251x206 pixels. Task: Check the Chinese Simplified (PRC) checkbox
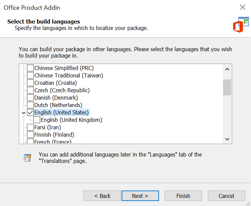coord(30,68)
